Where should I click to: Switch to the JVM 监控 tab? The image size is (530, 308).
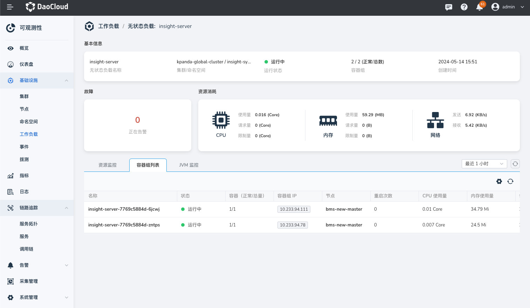(x=189, y=165)
